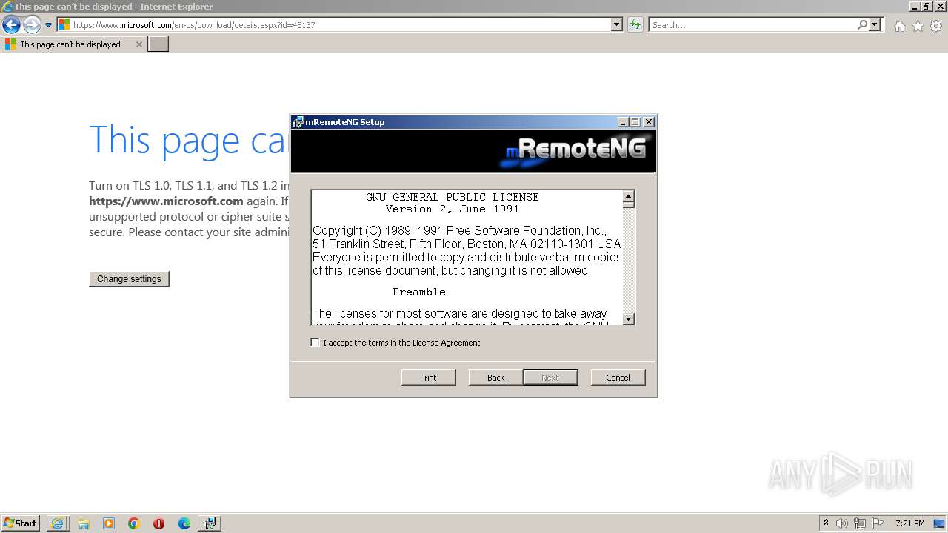
Task: Open the recent pages dropdown arrow
Action: [49, 25]
